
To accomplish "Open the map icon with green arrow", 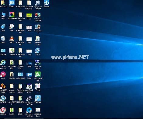I will pyautogui.click(x=12, y=51).
